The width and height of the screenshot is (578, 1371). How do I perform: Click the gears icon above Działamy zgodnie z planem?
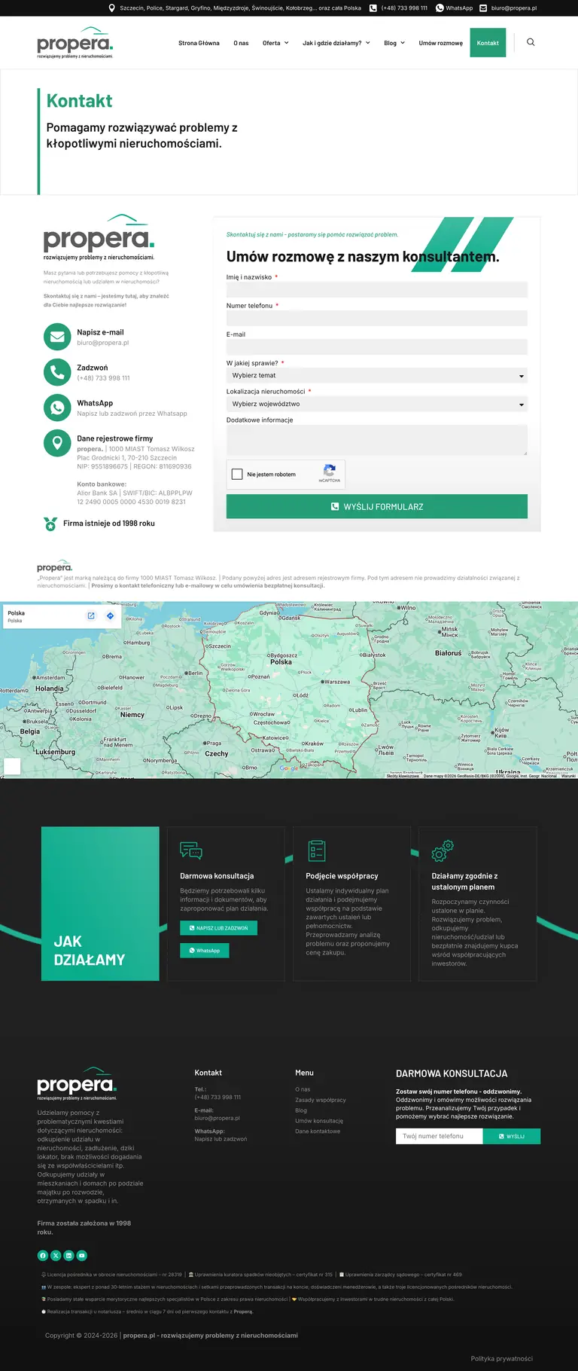pos(443,851)
